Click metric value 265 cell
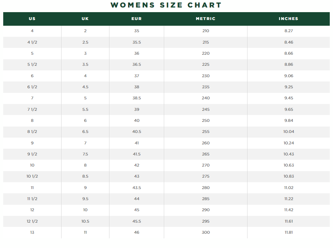This screenshot has width=333, height=248. 206,154
